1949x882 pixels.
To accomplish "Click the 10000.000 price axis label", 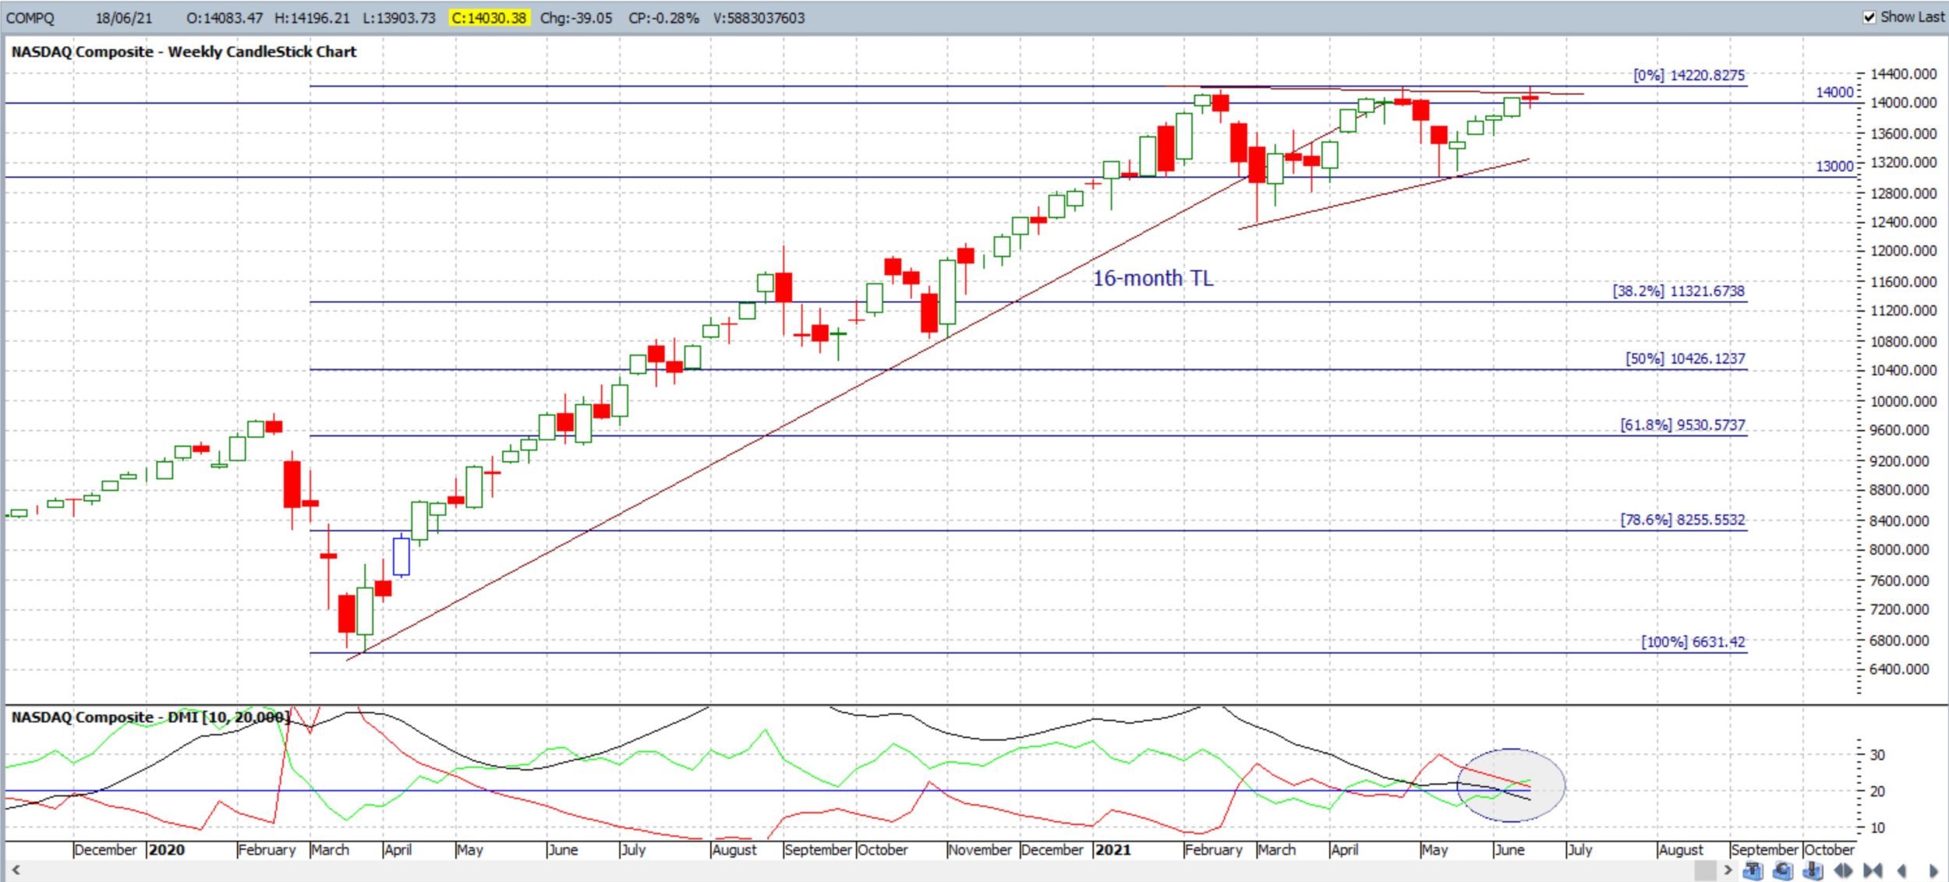I will tap(1903, 401).
